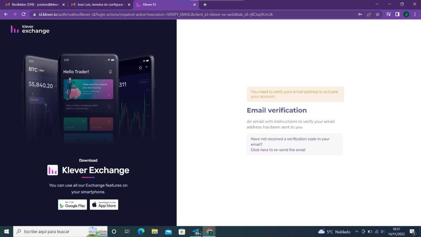Viewport: 421px width, 237px height.
Task: Click the id.klever.io address bar
Action: 194,14
